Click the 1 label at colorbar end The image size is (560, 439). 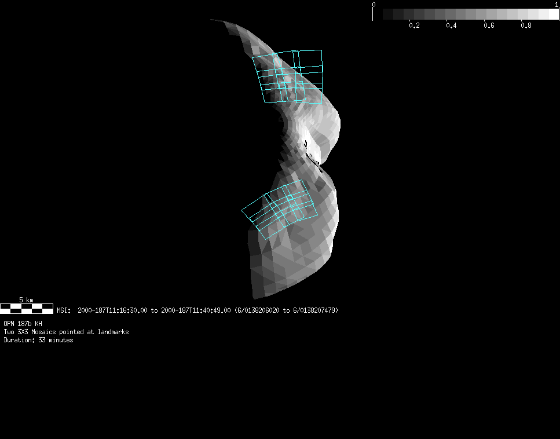pyautogui.click(x=557, y=4)
